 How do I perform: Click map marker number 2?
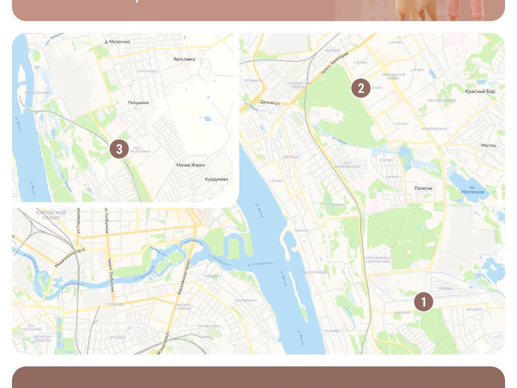point(361,88)
